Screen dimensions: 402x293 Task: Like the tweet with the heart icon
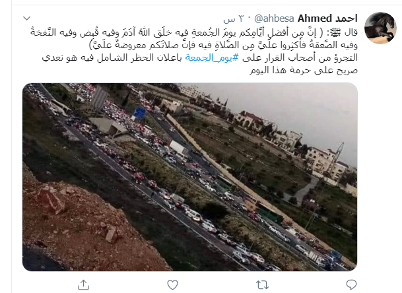point(172,285)
